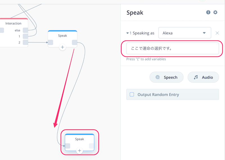
Task: Click plus icon under the upper Speak block
Action: (x=62, y=47)
